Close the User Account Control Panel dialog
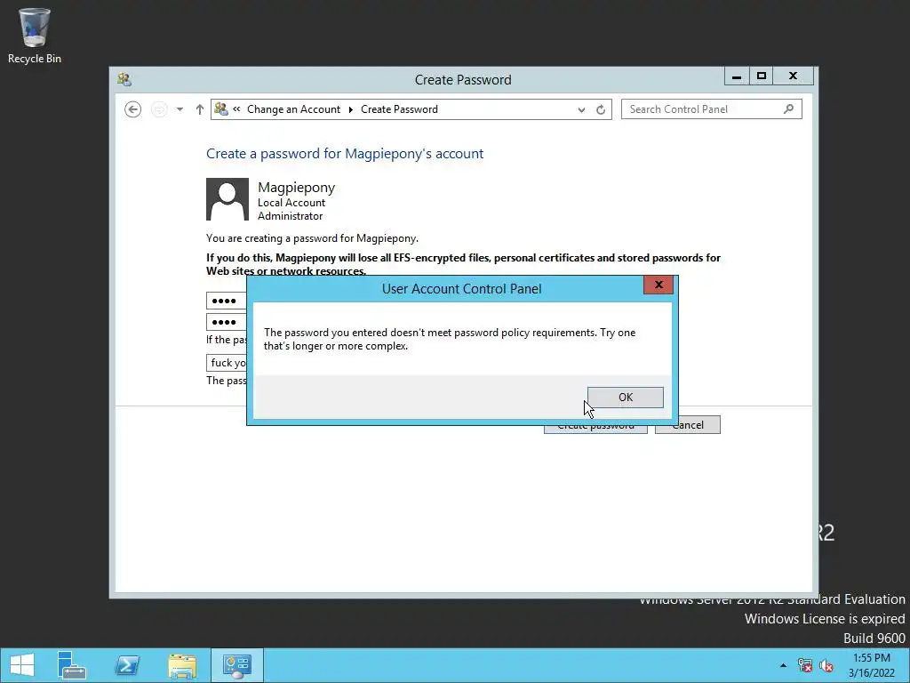The image size is (910, 683). pyautogui.click(x=659, y=285)
